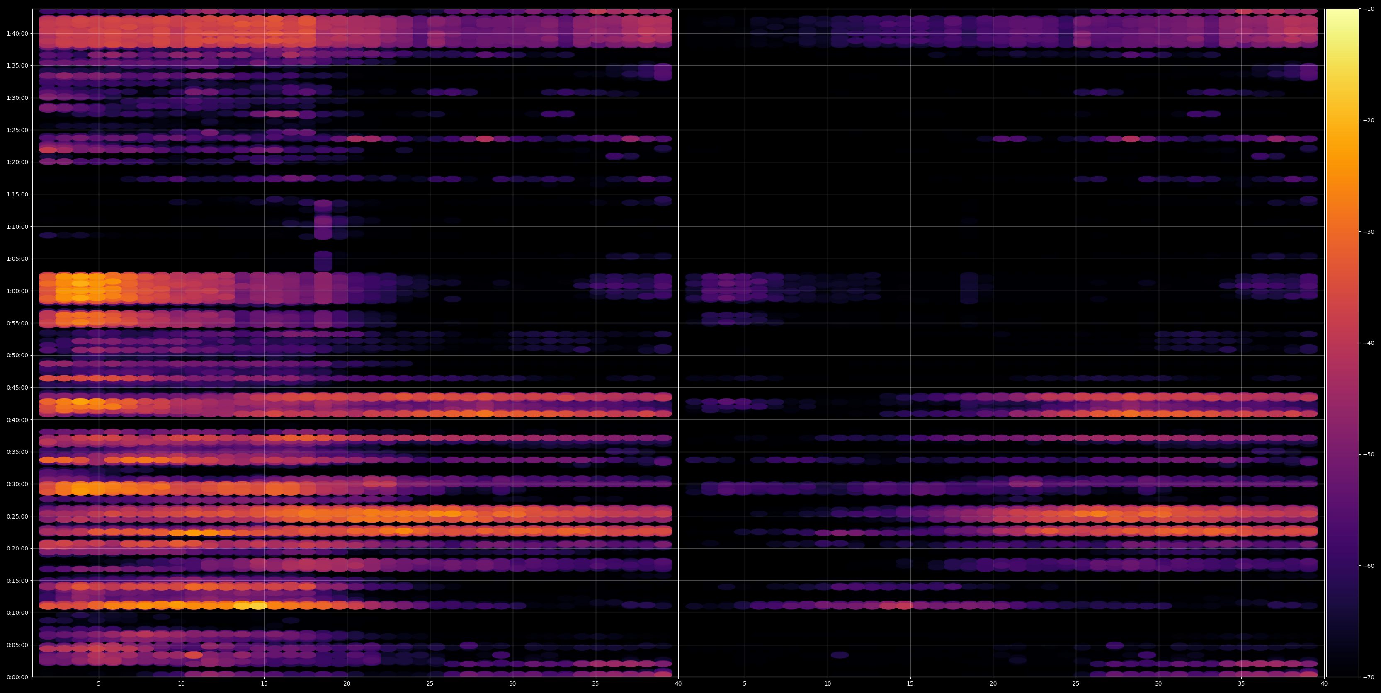The image size is (1381, 693).
Task: Select the 1:10:00 y-axis time label
Action: click(x=17, y=227)
